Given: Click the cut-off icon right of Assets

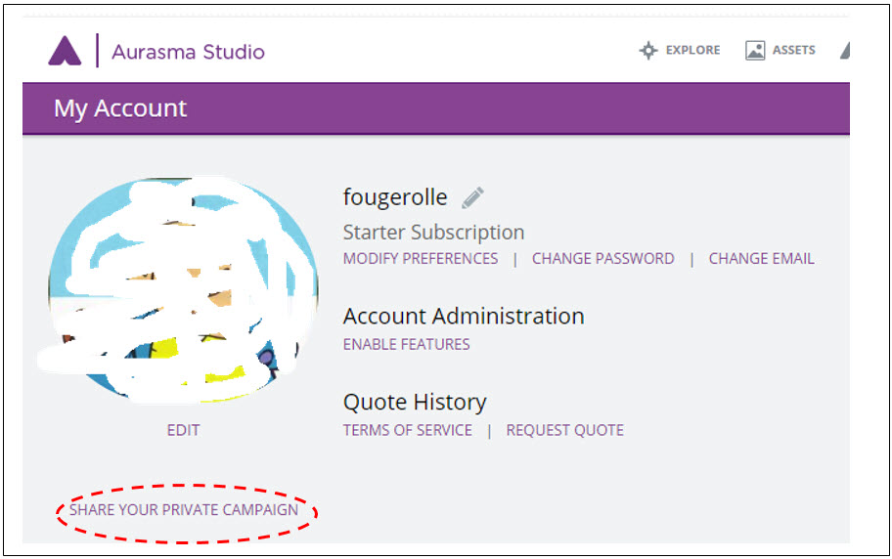Looking at the screenshot, I should point(844,51).
